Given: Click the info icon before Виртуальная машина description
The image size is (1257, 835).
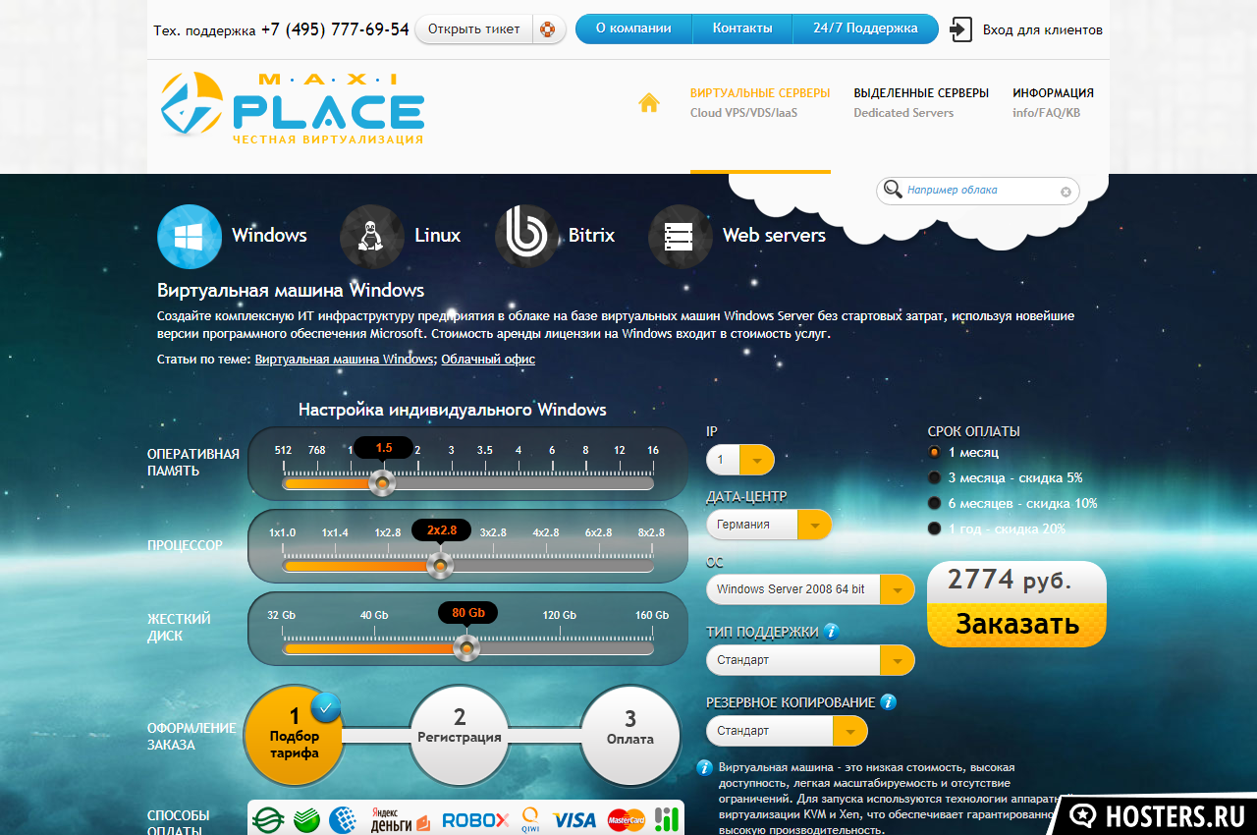Looking at the screenshot, I should (704, 767).
